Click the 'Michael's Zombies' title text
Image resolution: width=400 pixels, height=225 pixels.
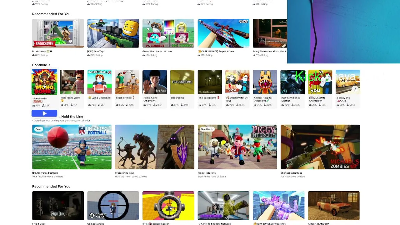pyautogui.click(x=291, y=173)
